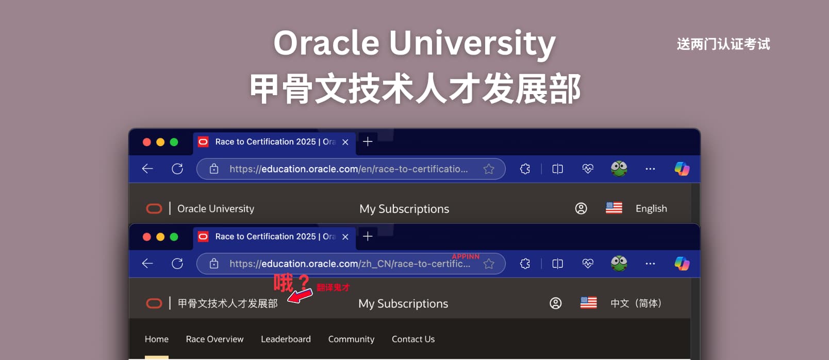Bookmark page with star in lower address bar
Screen dimensions: 829x360
pos(489,263)
